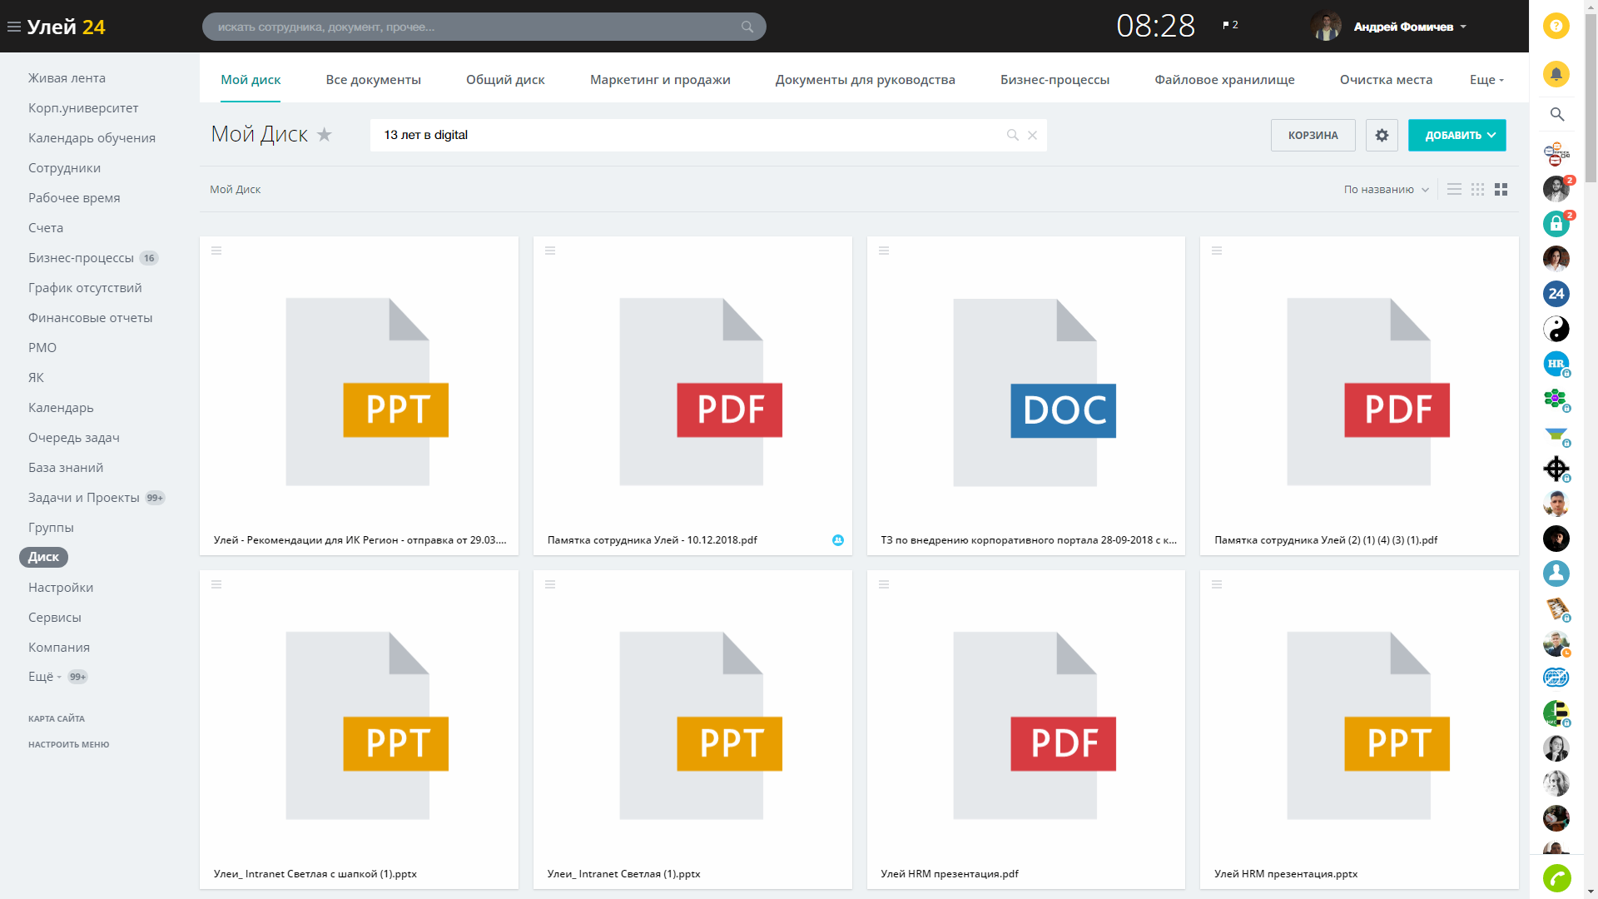Open row menu of Улеи_ Intranet Светлая (1).pptx
This screenshot has width=1598, height=899.
pos(550,584)
